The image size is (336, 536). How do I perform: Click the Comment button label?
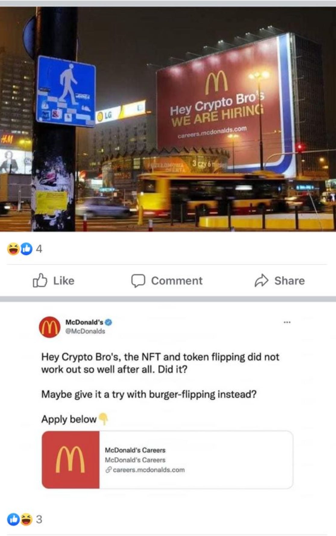177,281
